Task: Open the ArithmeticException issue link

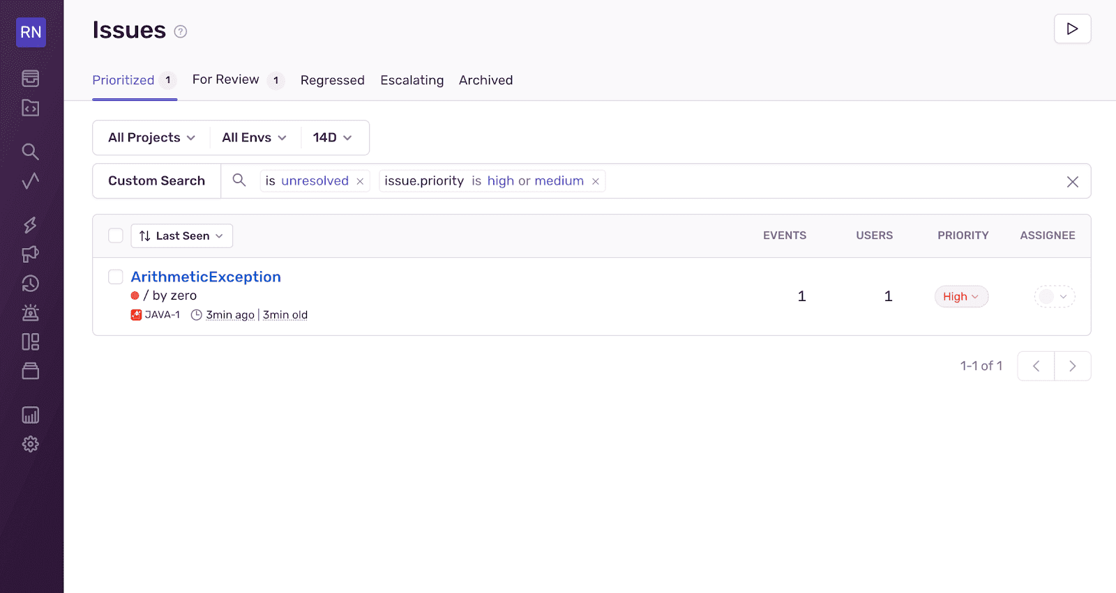Action: (206, 277)
